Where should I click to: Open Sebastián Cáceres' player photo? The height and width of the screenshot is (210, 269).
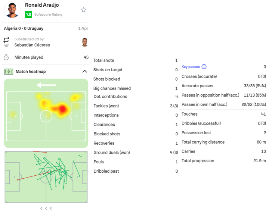tap(84, 42)
